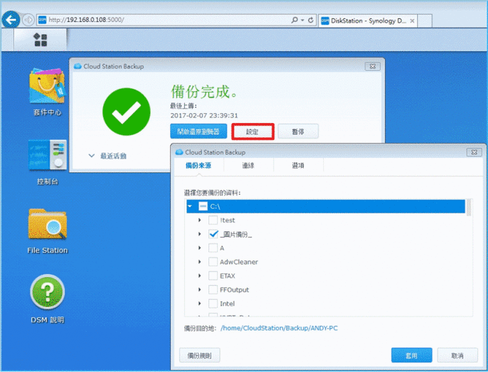Check the !test folder checkbox

(x=213, y=220)
